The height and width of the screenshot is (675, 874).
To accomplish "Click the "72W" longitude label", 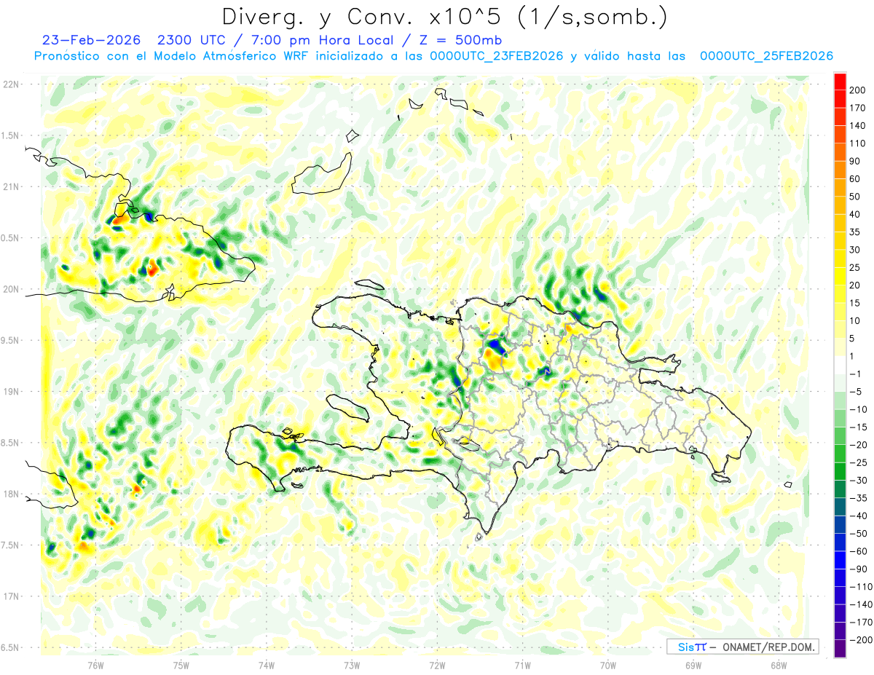I will [x=437, y=666].
